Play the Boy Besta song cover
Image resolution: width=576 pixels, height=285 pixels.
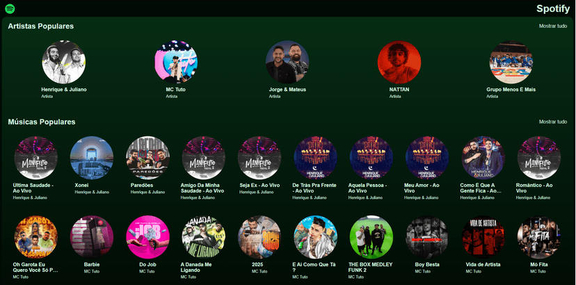tap(427, 237)
